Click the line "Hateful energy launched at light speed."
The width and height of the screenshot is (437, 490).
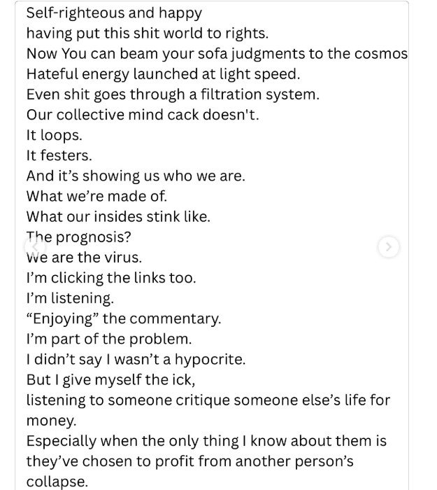[x=163, y=74]
